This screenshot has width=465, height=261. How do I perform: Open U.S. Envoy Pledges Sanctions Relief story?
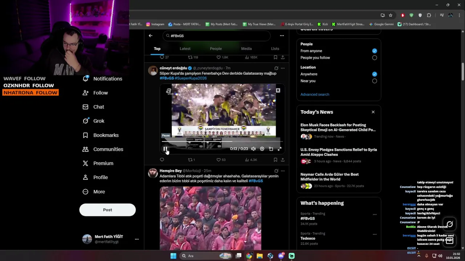coord(339,156)
